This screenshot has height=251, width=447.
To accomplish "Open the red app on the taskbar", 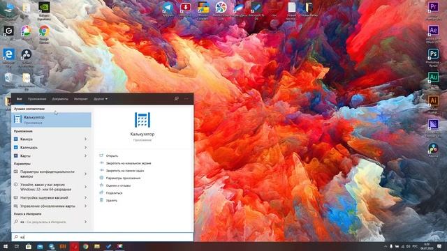I will [x=75, y=246].
